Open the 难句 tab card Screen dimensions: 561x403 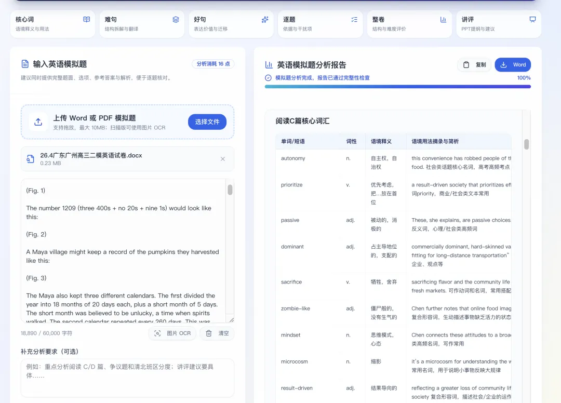[142, 24]
